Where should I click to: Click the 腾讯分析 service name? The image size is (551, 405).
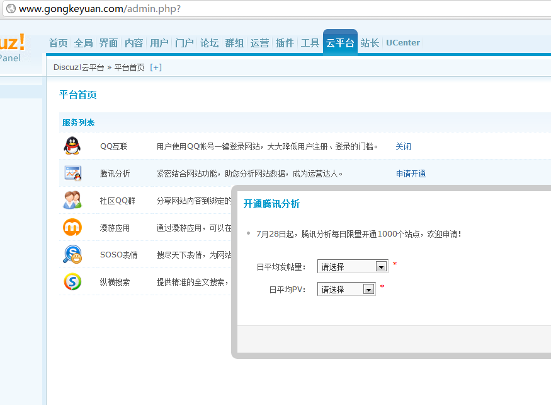[115, 173]
